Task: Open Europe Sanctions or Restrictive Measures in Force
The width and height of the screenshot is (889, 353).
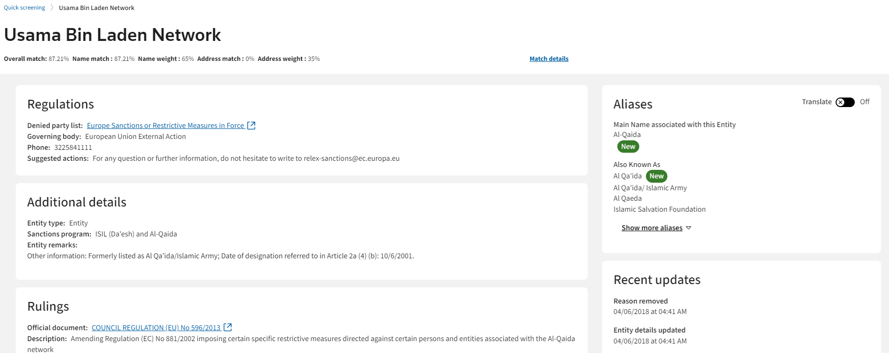Action: coord(165,126)
